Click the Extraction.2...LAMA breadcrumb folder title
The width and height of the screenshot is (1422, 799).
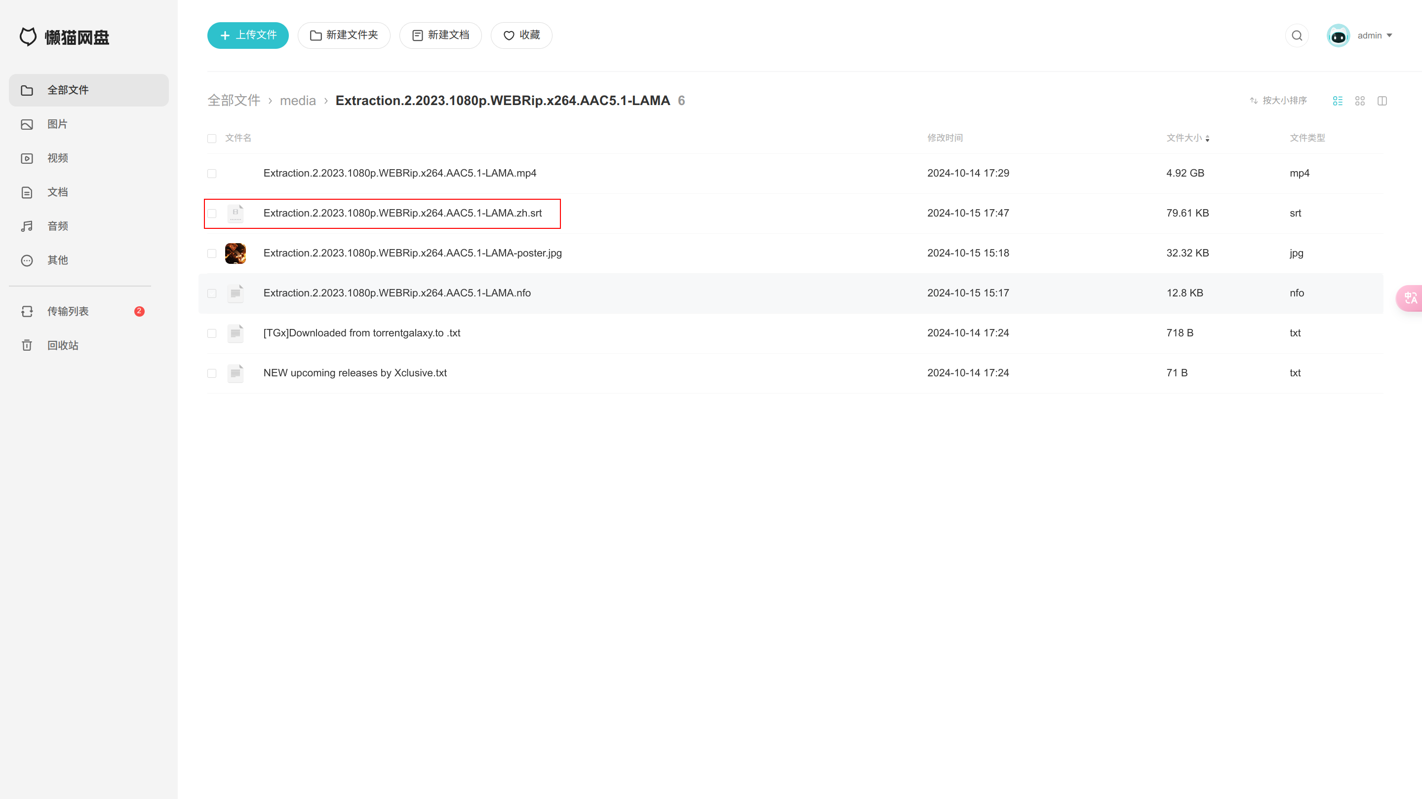pyautogui.click(x=502, y=101)
